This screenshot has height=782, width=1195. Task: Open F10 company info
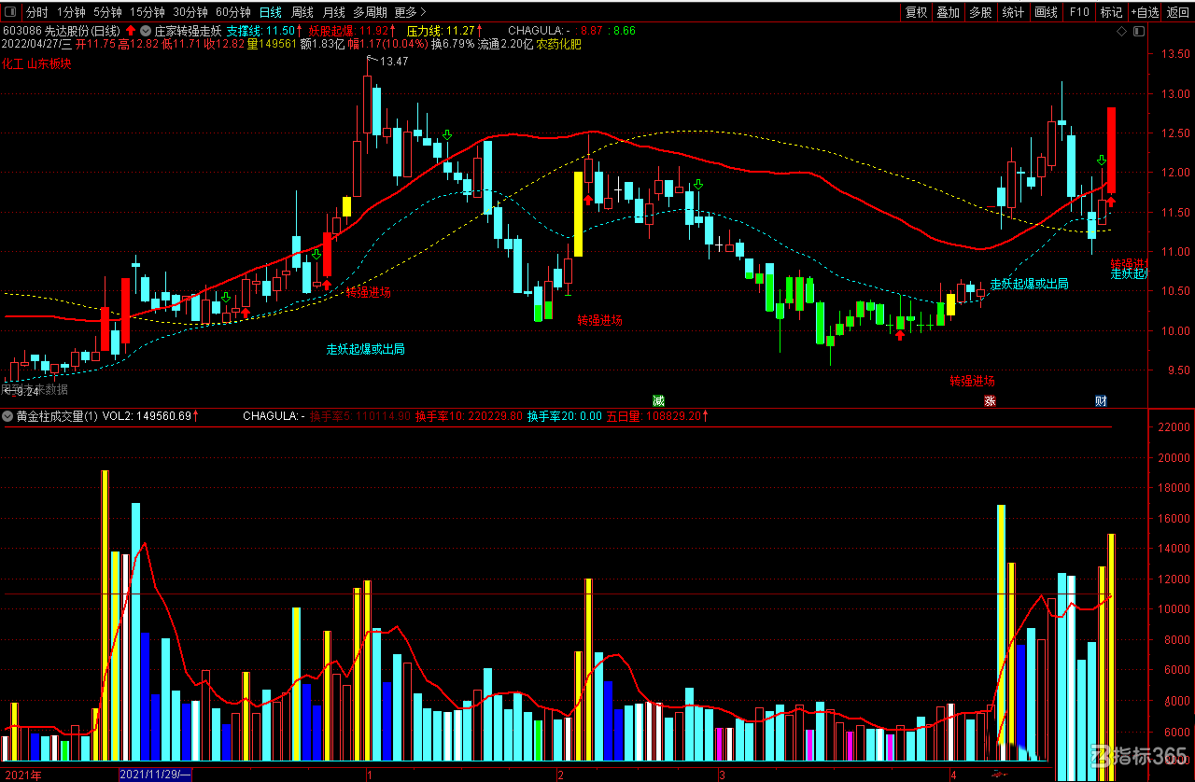tap(1079, 12)
